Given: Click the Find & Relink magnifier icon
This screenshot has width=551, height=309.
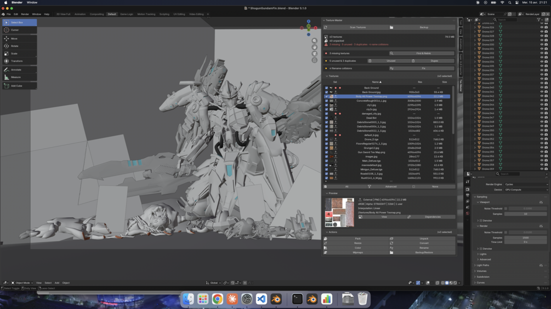Looking at the screenshot, I should (391, 53).
